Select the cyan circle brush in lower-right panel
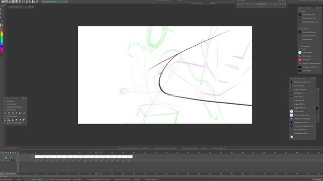The width and height of the screenshot is (323, 181). (292, 112)
